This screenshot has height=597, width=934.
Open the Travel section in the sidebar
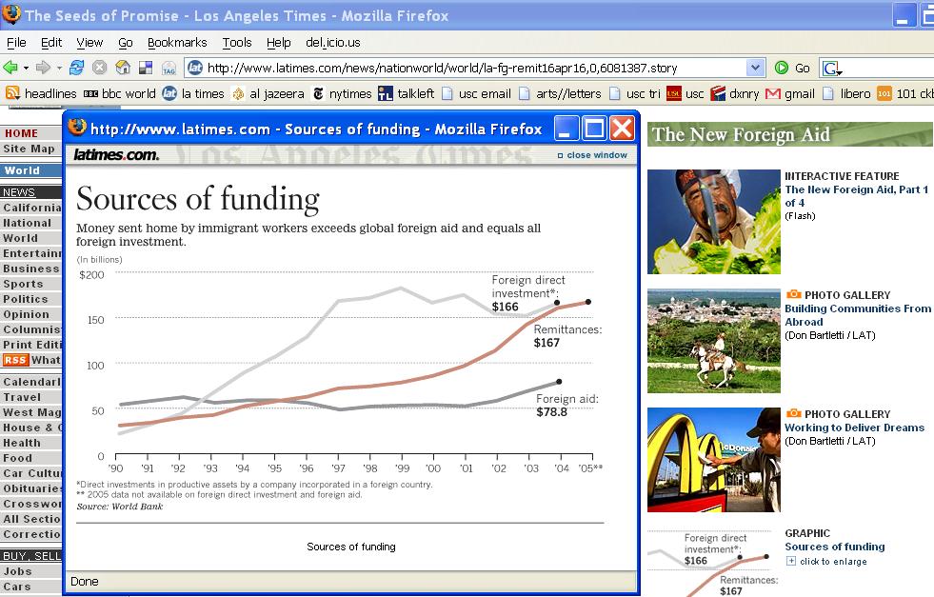coord(22,397)
